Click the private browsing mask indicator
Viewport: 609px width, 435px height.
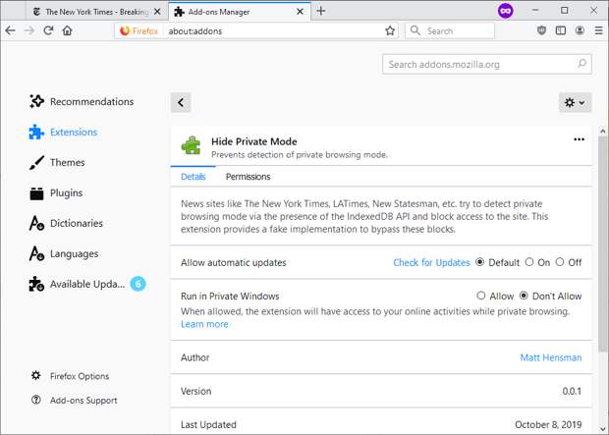(505, 11)
